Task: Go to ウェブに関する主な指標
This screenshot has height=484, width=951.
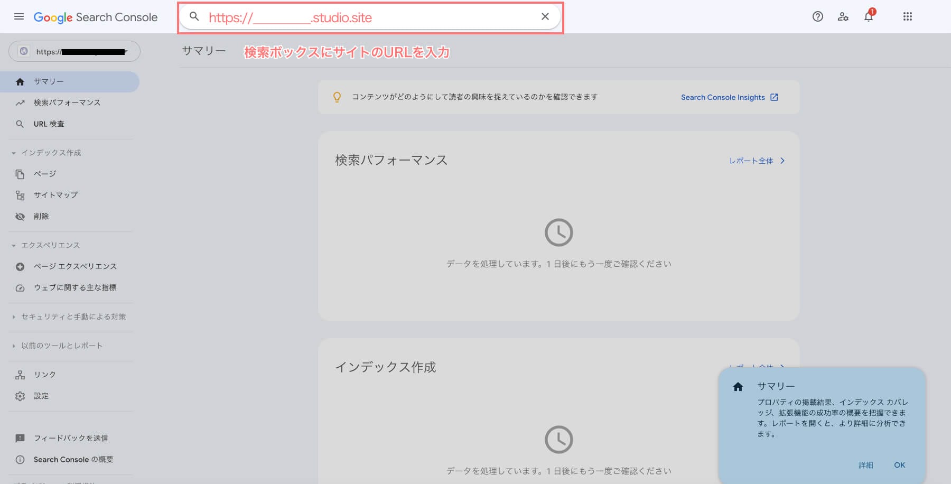Action: pos(74,287)
